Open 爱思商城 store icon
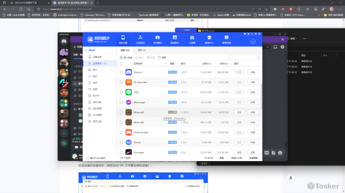Viewport: 345px width, 193px height. click(x=226, y=39)
